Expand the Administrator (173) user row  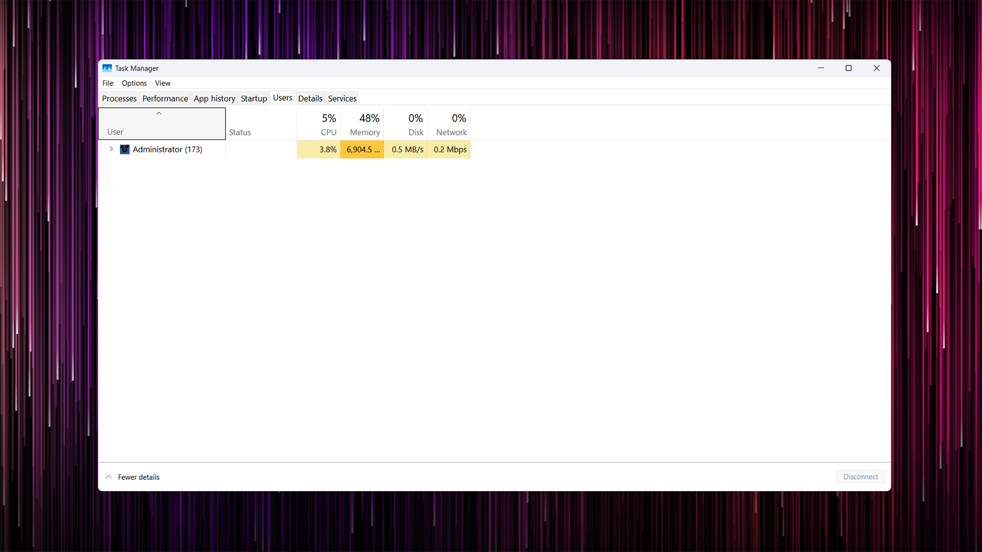pyautogui.click(x=111, y=149)
